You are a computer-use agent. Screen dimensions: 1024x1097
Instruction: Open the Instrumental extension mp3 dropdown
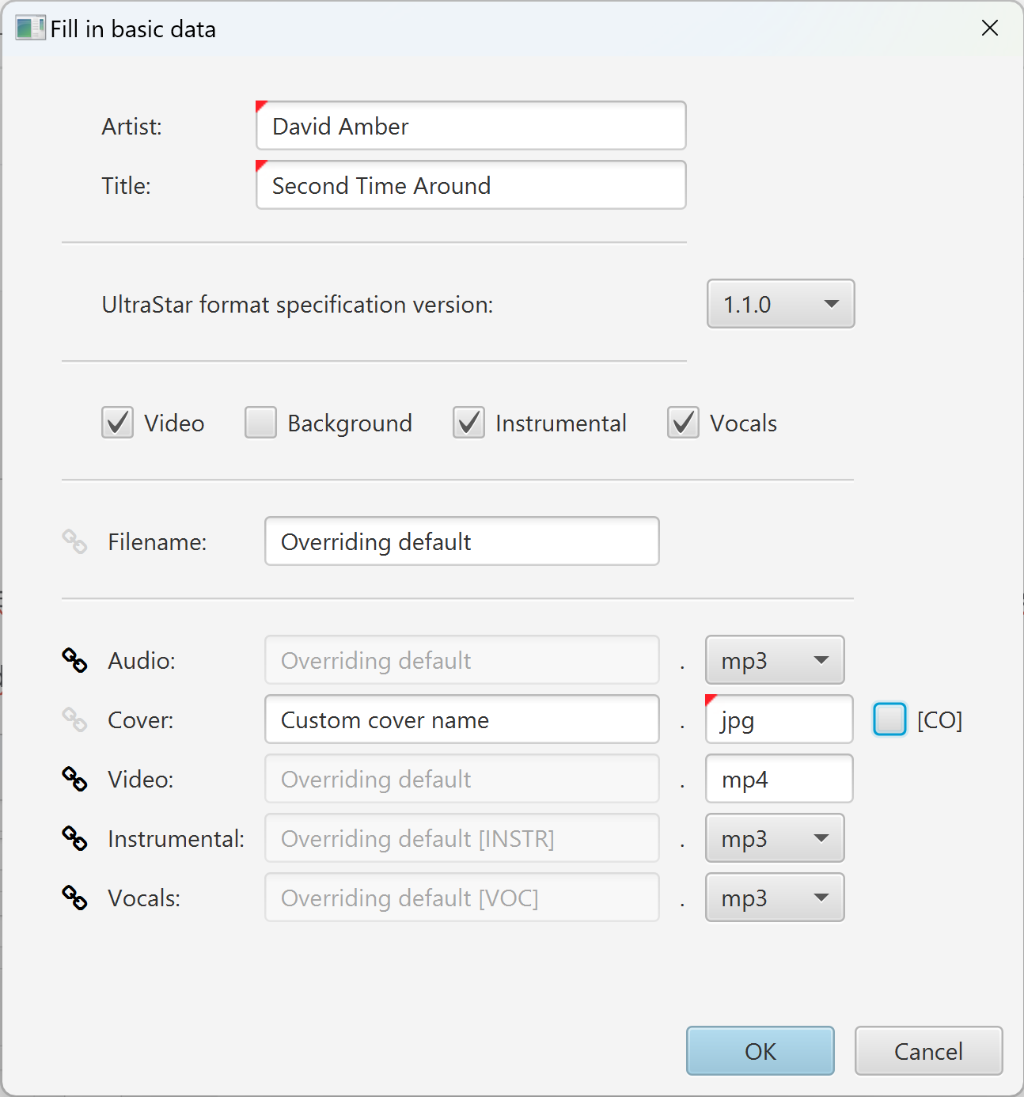(775, 838)
